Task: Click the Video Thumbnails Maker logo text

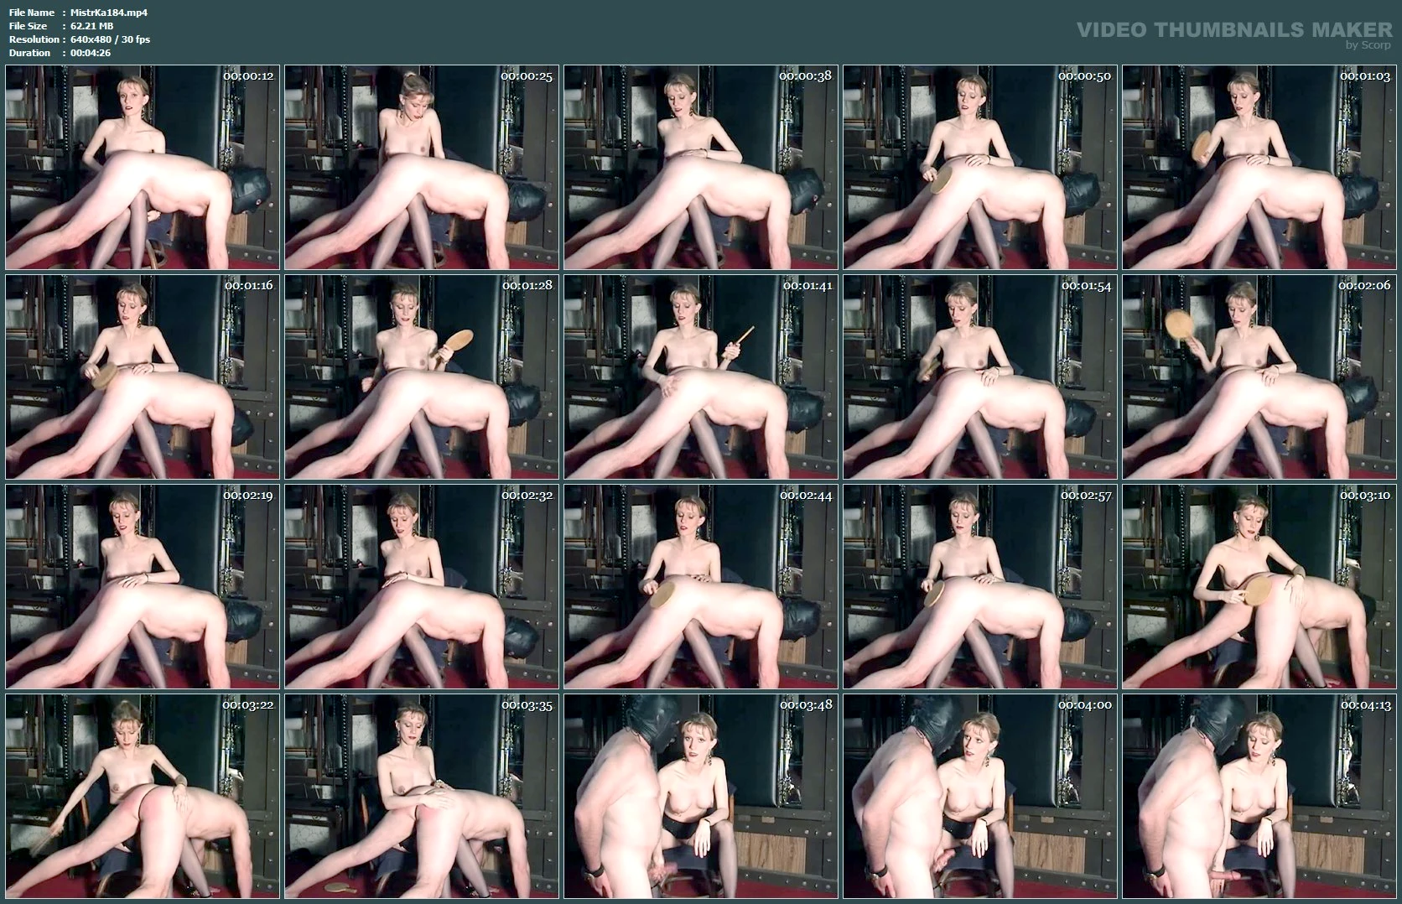Action: point(1233,30)
